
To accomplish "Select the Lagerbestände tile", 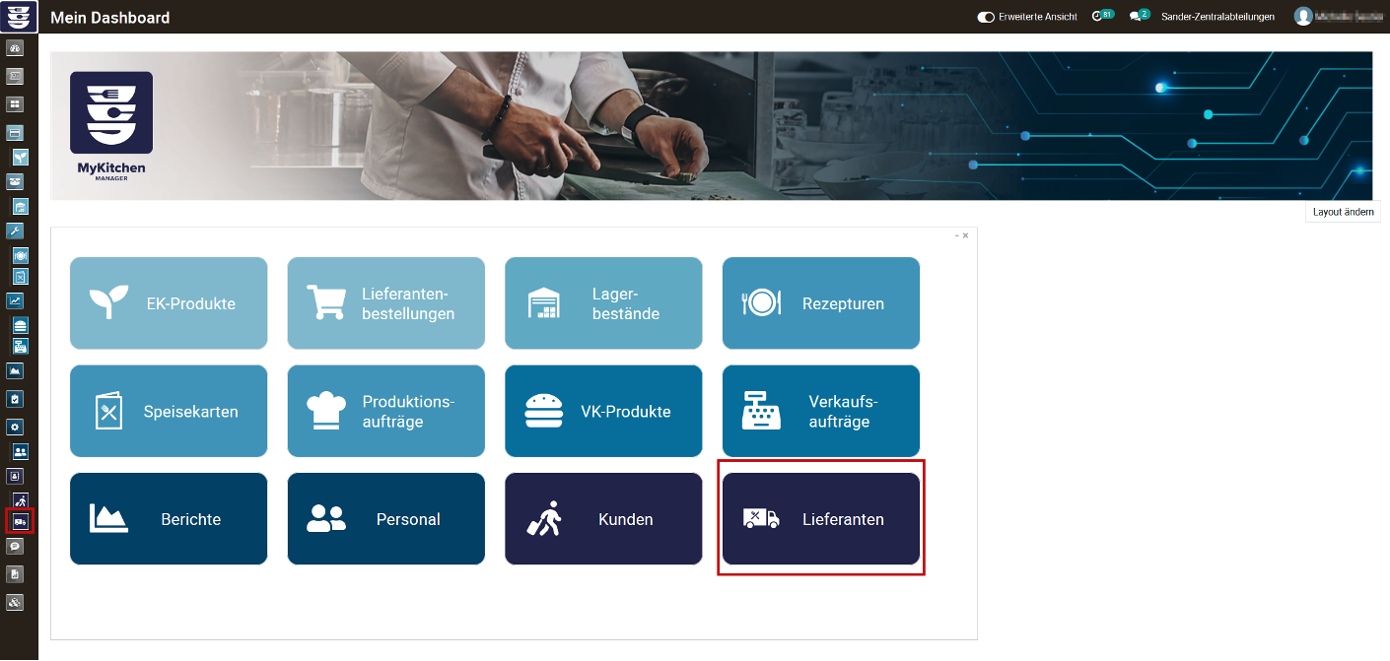I will (603, 303).
